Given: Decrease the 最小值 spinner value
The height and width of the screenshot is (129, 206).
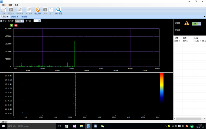Looking at the screenshot, I should pyautogui.click(x=39, y=22).
